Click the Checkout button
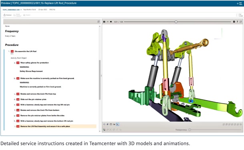Viewport: 244px width, 150px height. click(x=8, y=15)
